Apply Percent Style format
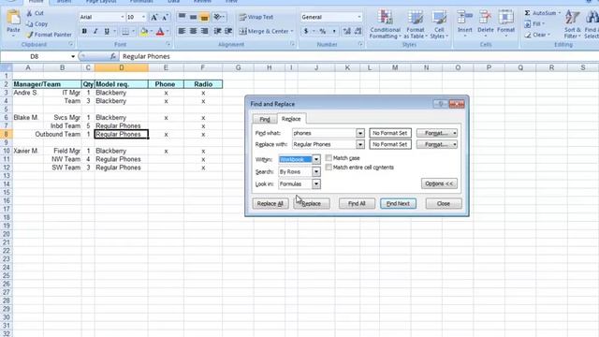This screenshot has width=599, height=337. 322,31
